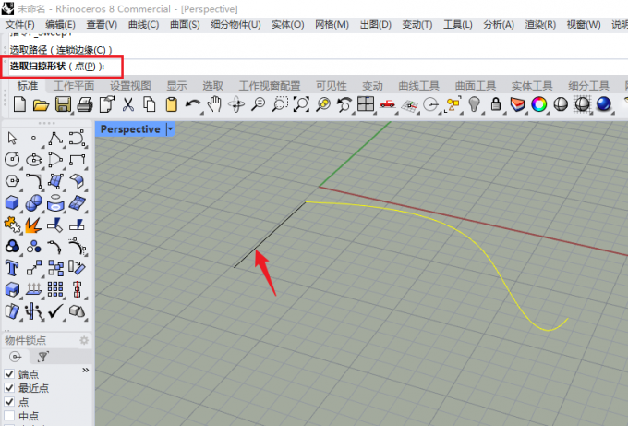Open the 变动(T) menu
The height and width of the screenshot is (426, 628).
point(417,25)
